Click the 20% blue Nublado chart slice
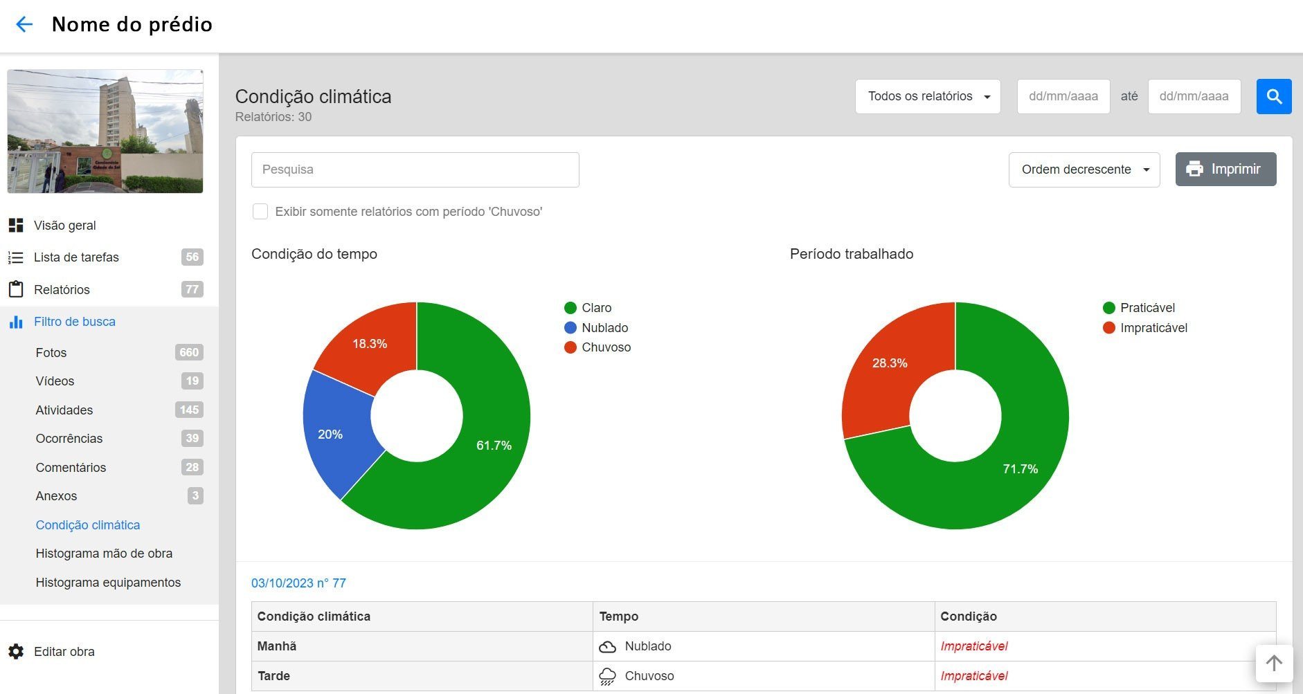The image size is (1303, 694). point(331,434)
